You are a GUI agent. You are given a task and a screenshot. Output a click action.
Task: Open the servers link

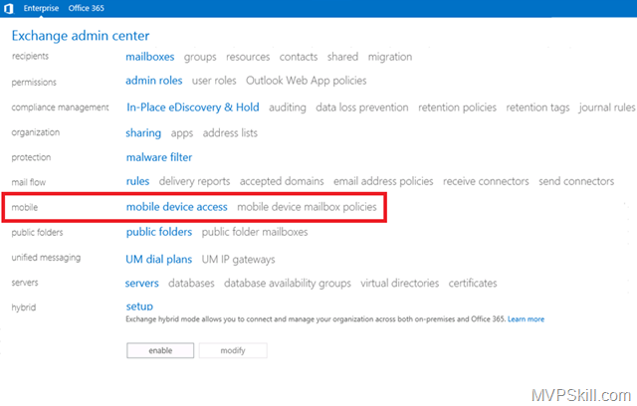pyautogui.click(x=142, y=283)
